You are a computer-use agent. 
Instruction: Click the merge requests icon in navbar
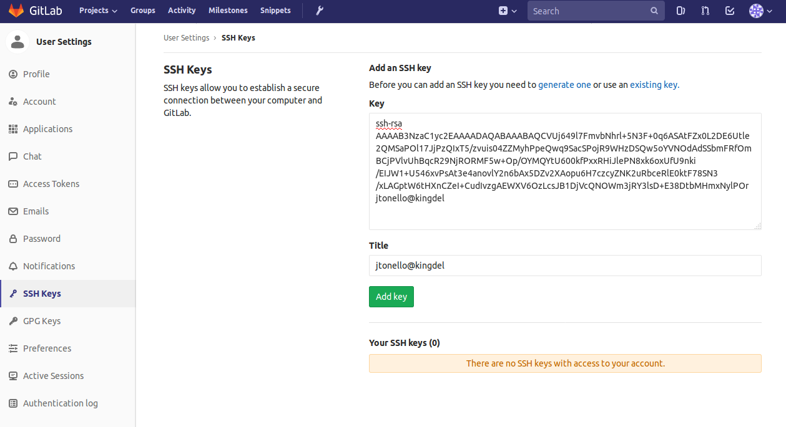705,11
